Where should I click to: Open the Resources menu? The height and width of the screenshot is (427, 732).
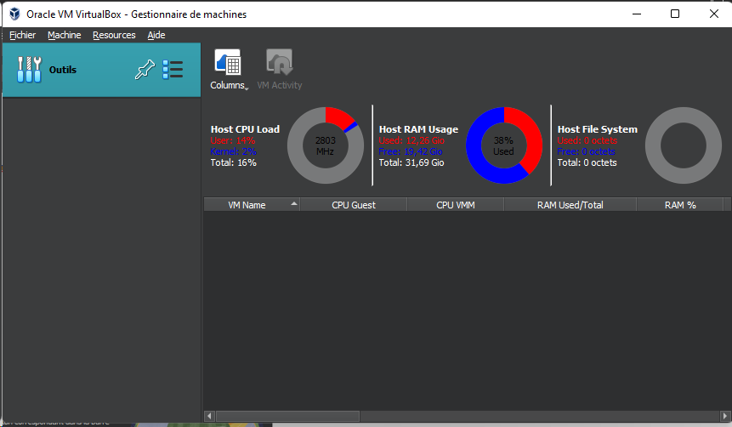point(114,35)
